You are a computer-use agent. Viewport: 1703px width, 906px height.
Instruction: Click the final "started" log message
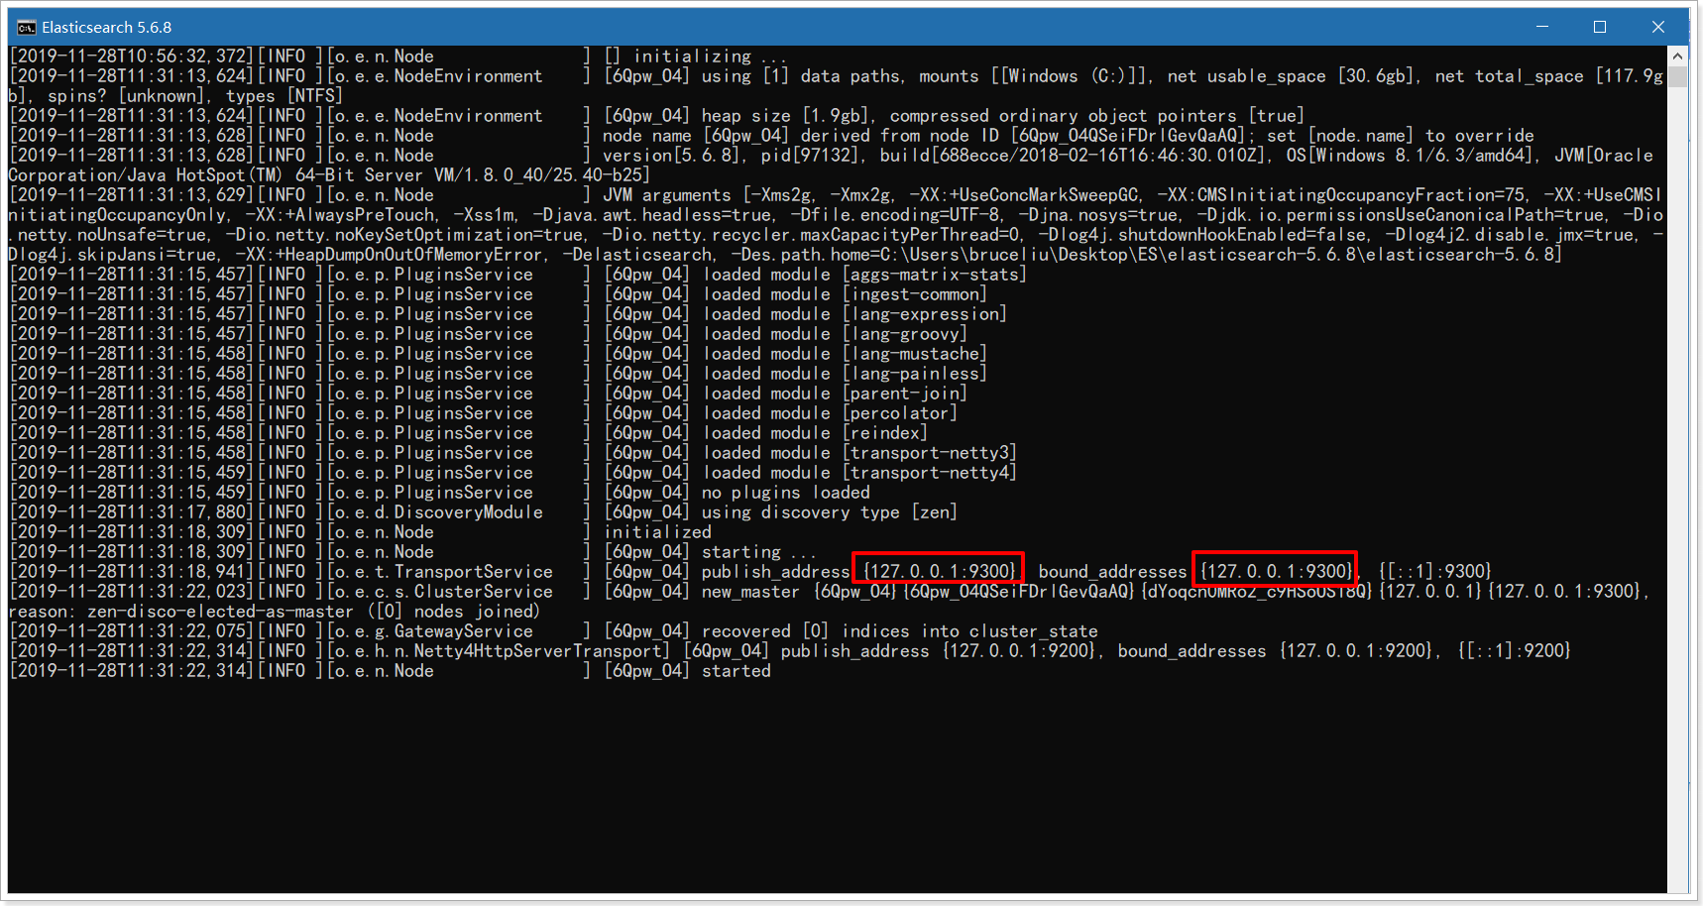coord(737,671)
